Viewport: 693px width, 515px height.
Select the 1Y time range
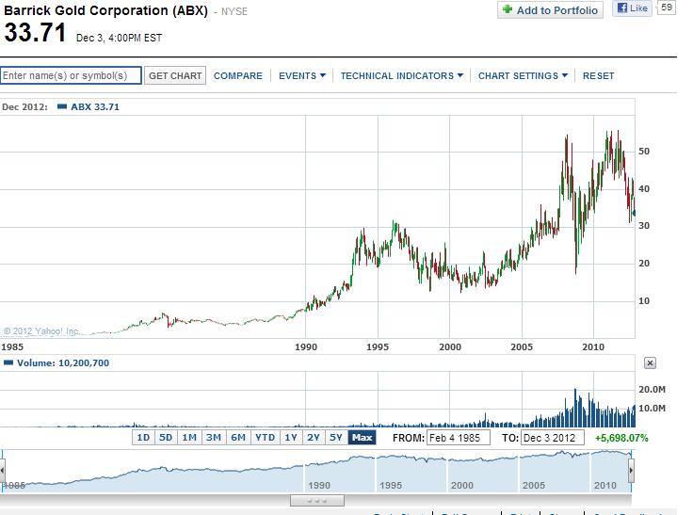[x=291, y=438]
